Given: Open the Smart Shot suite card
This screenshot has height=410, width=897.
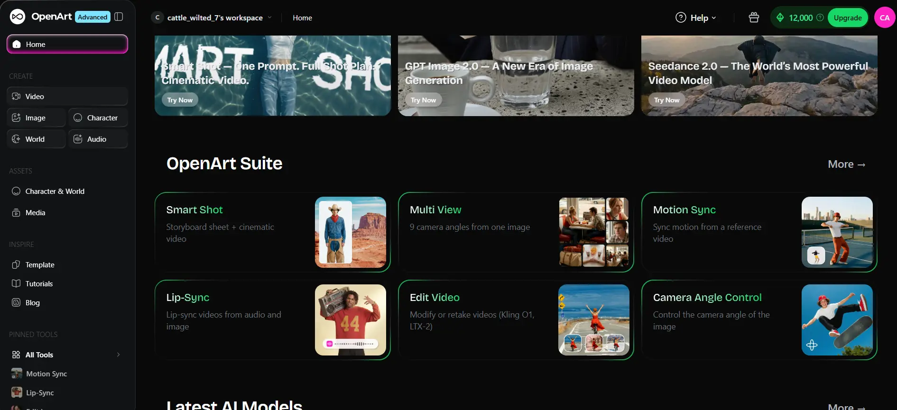Looking at the screenshot, I should click(x=272, y=232).
